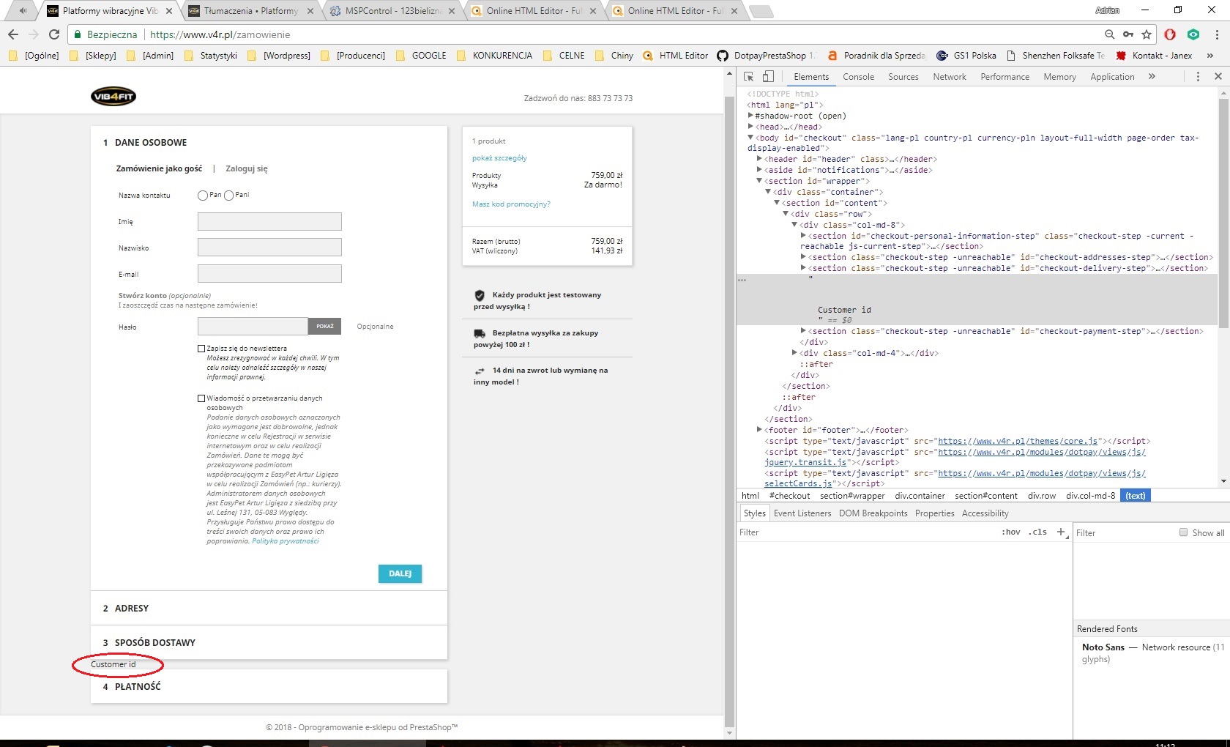Click the Zaloguj się link

point(247,169)
